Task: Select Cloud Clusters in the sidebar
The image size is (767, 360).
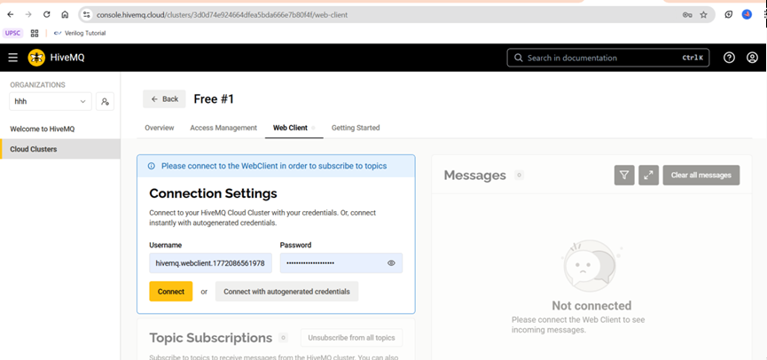Action: coord(34,149)
